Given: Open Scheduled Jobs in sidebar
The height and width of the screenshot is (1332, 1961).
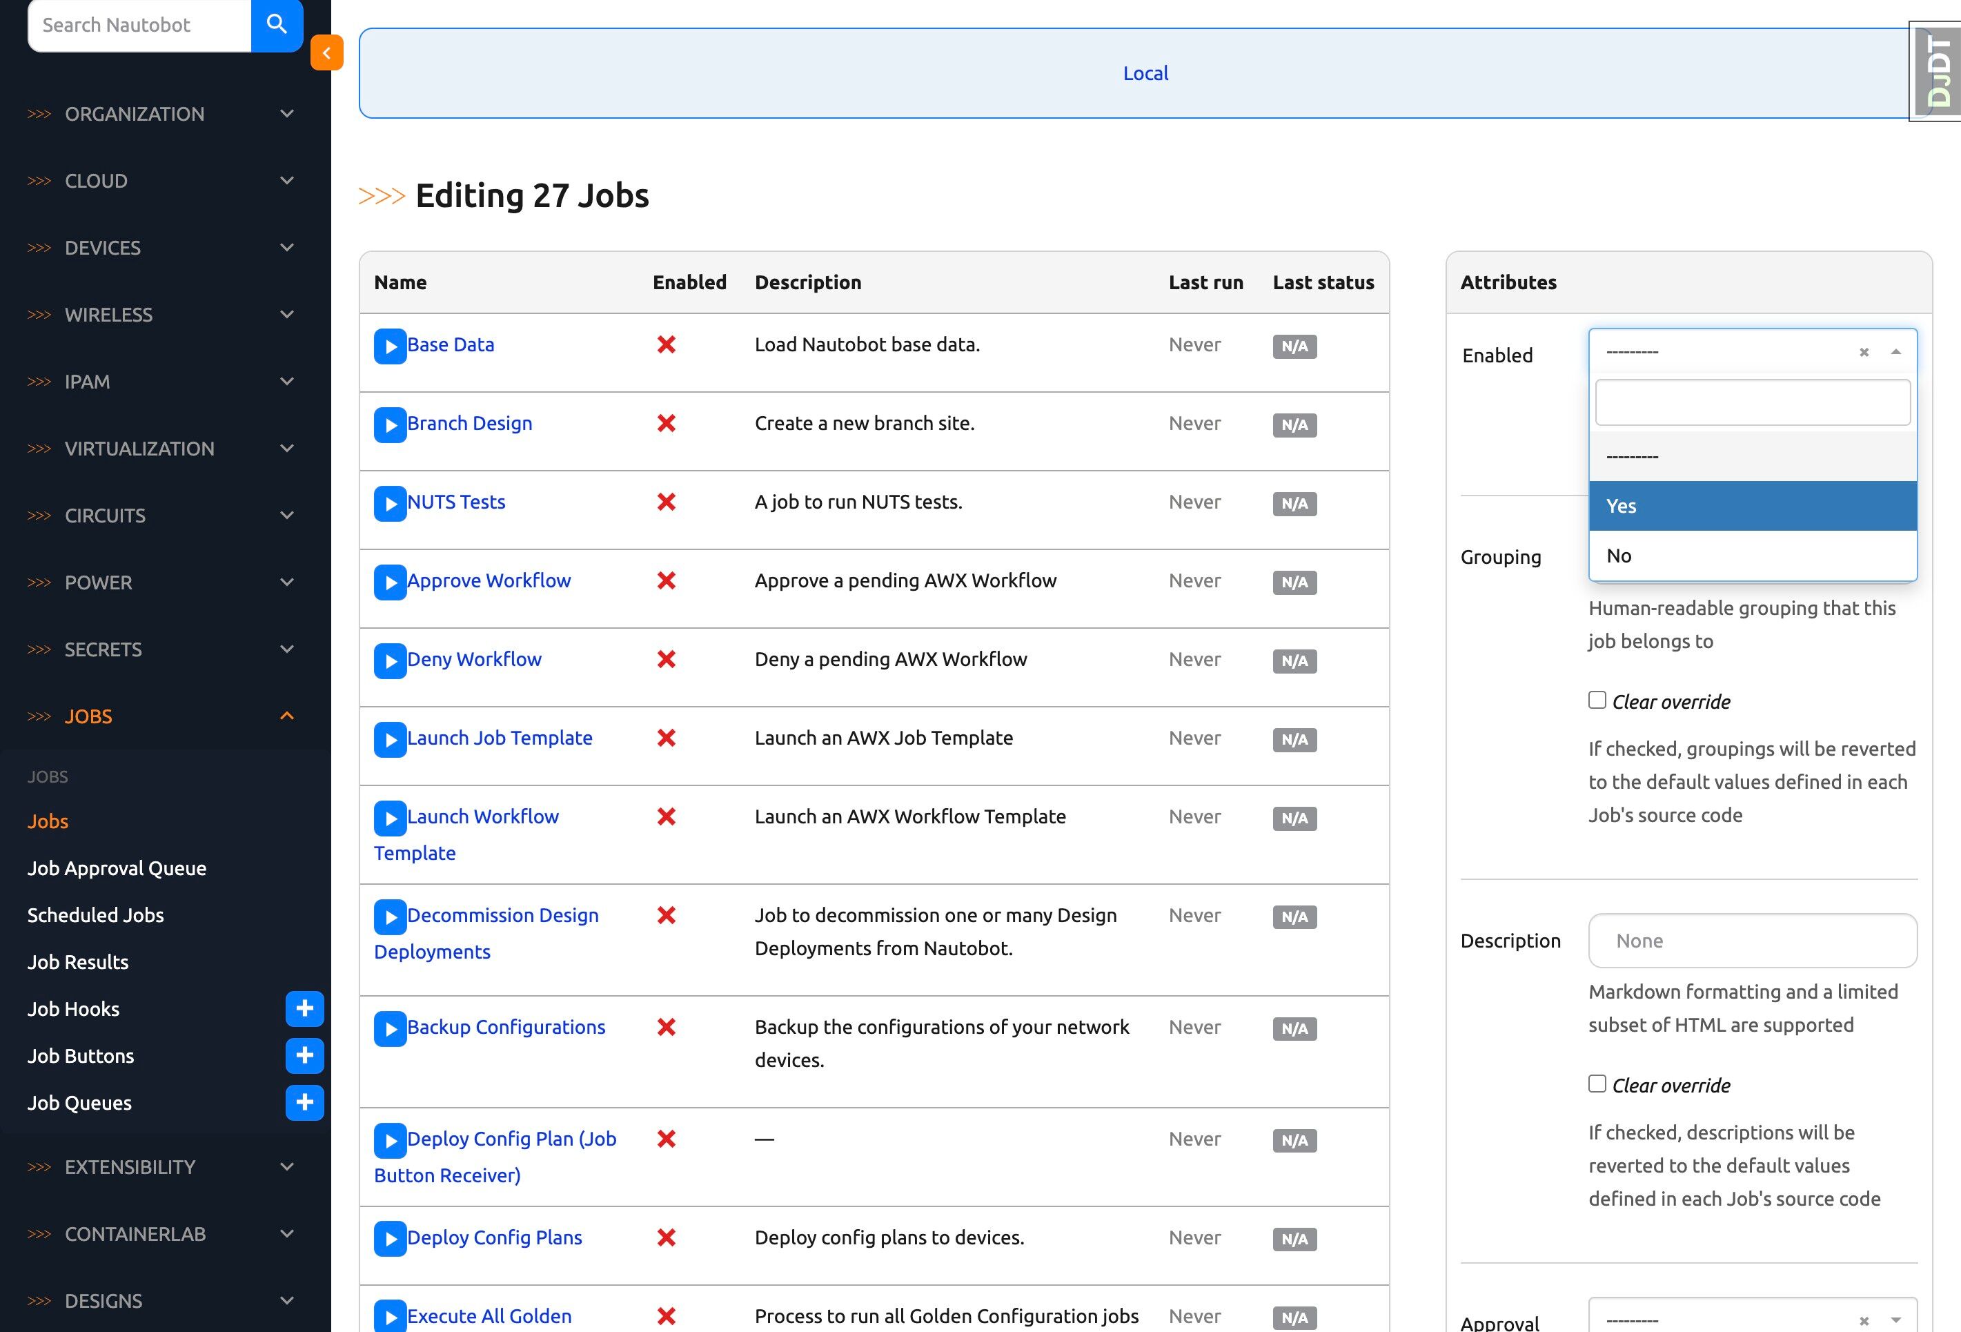Looking at the screenshot, I should tap(95, 915).
